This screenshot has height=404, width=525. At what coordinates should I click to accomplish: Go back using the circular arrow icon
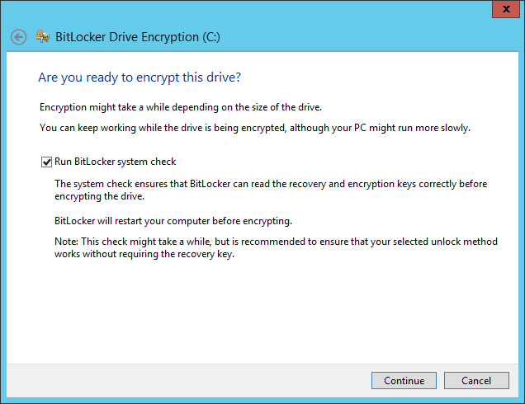[x=18, y=37]
